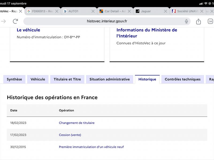Viewport: 214px width, 160px height.
Task: Open the tab overview showing 34 tabs
Action: 210,21
